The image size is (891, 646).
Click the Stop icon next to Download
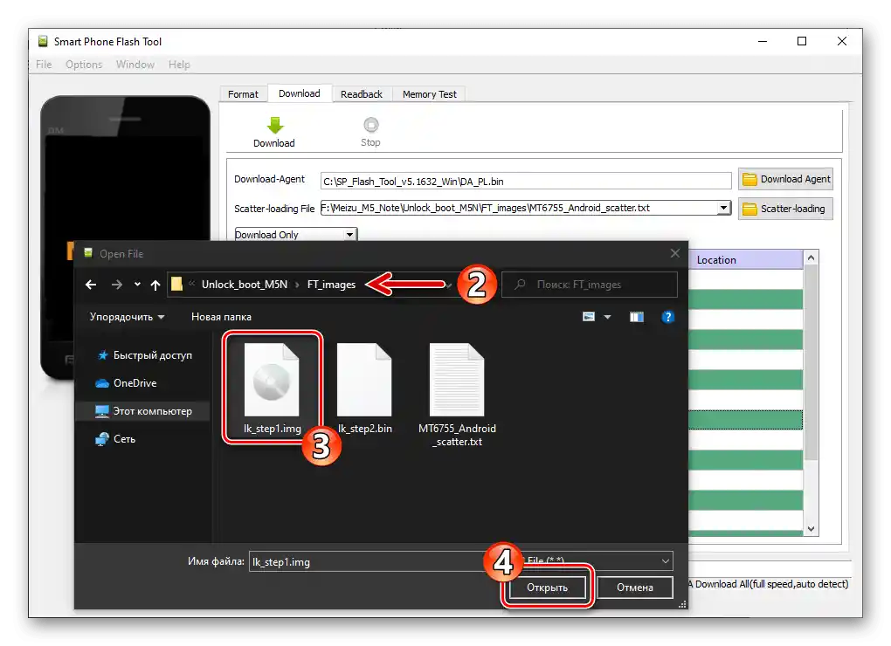click(x=370, y=127)
